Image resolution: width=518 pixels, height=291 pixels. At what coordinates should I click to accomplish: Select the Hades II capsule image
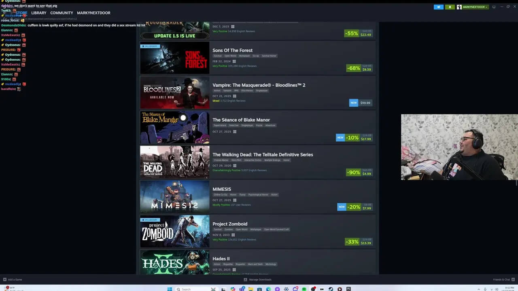tap(175, 262)
